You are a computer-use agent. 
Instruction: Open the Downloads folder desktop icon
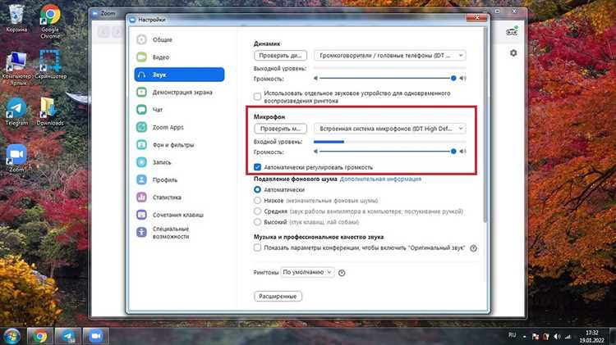tap(50, 111)
